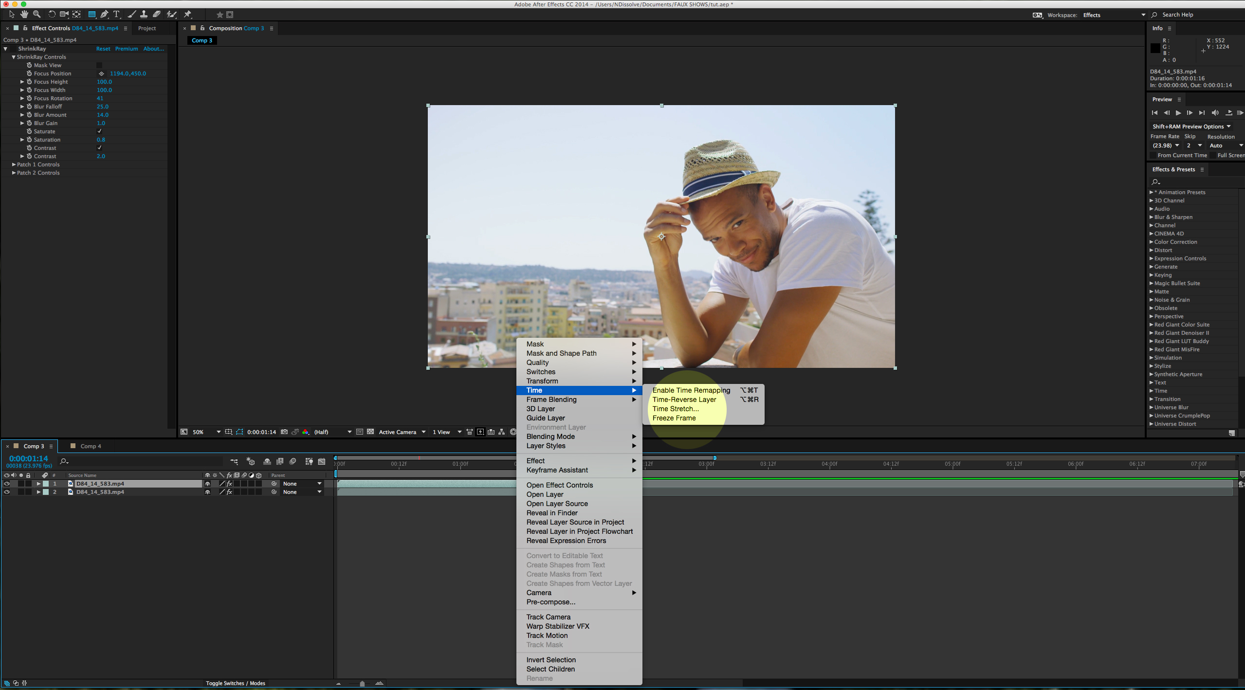Click the Enable Time Remapping option
This screenshot has height=690, width=1245.
tap(691, 390)
